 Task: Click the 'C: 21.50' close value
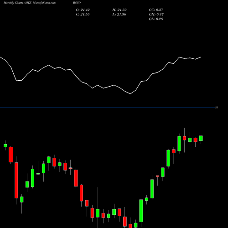83,15
